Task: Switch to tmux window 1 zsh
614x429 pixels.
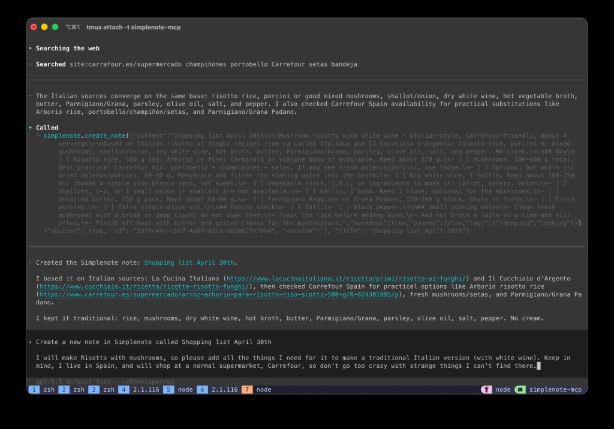Action: pos(42,389)
